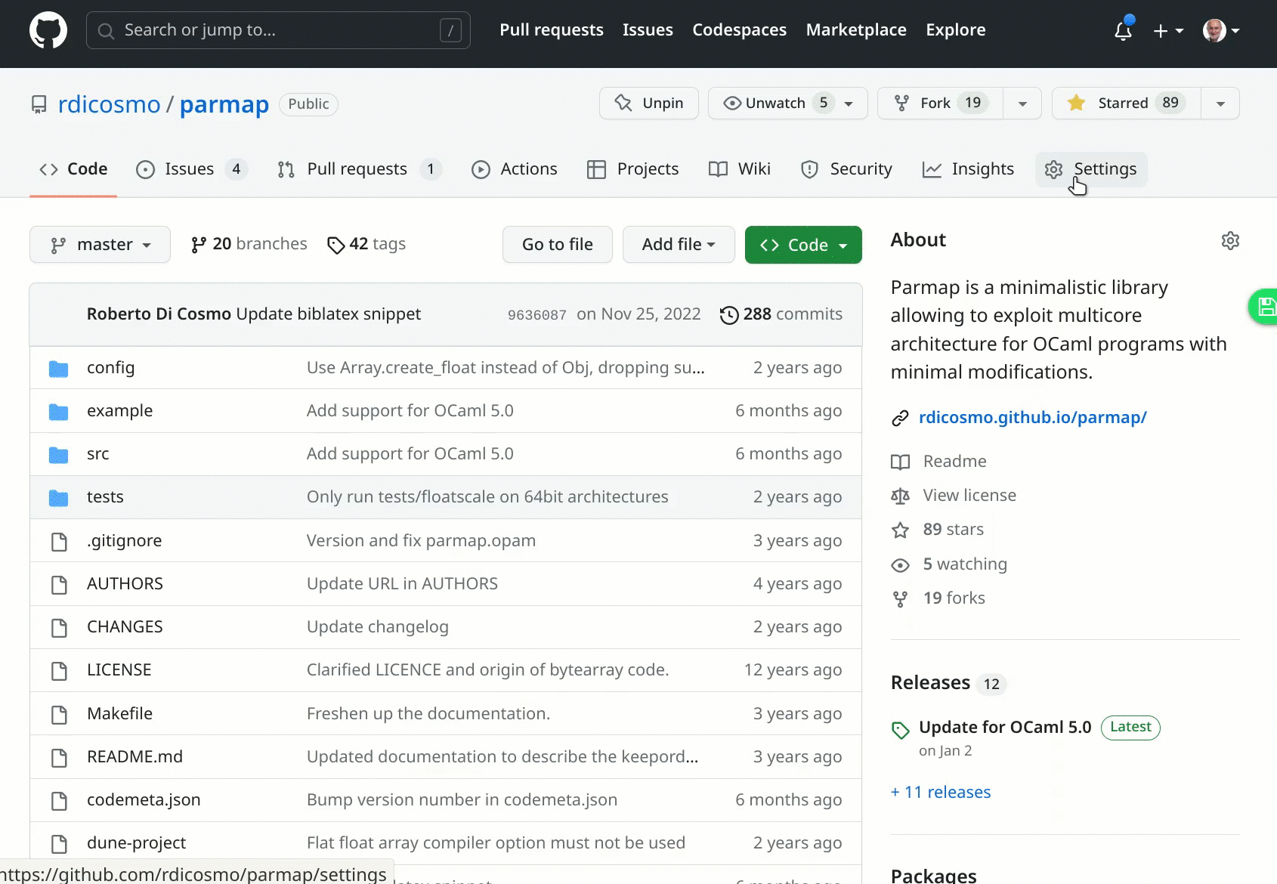The height and width of the screenshot is (884, 1277).
Task: Open the master branch dropdown
Action: click(100, 244)
